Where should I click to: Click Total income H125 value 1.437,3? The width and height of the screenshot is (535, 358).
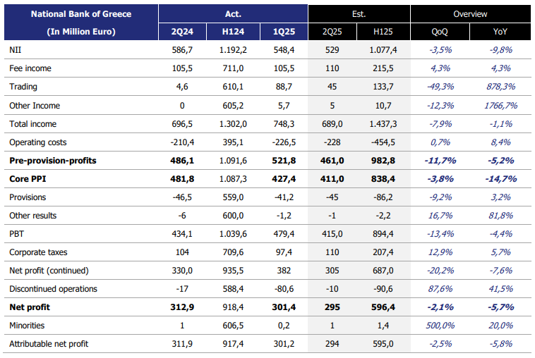(x=384, y=124)
